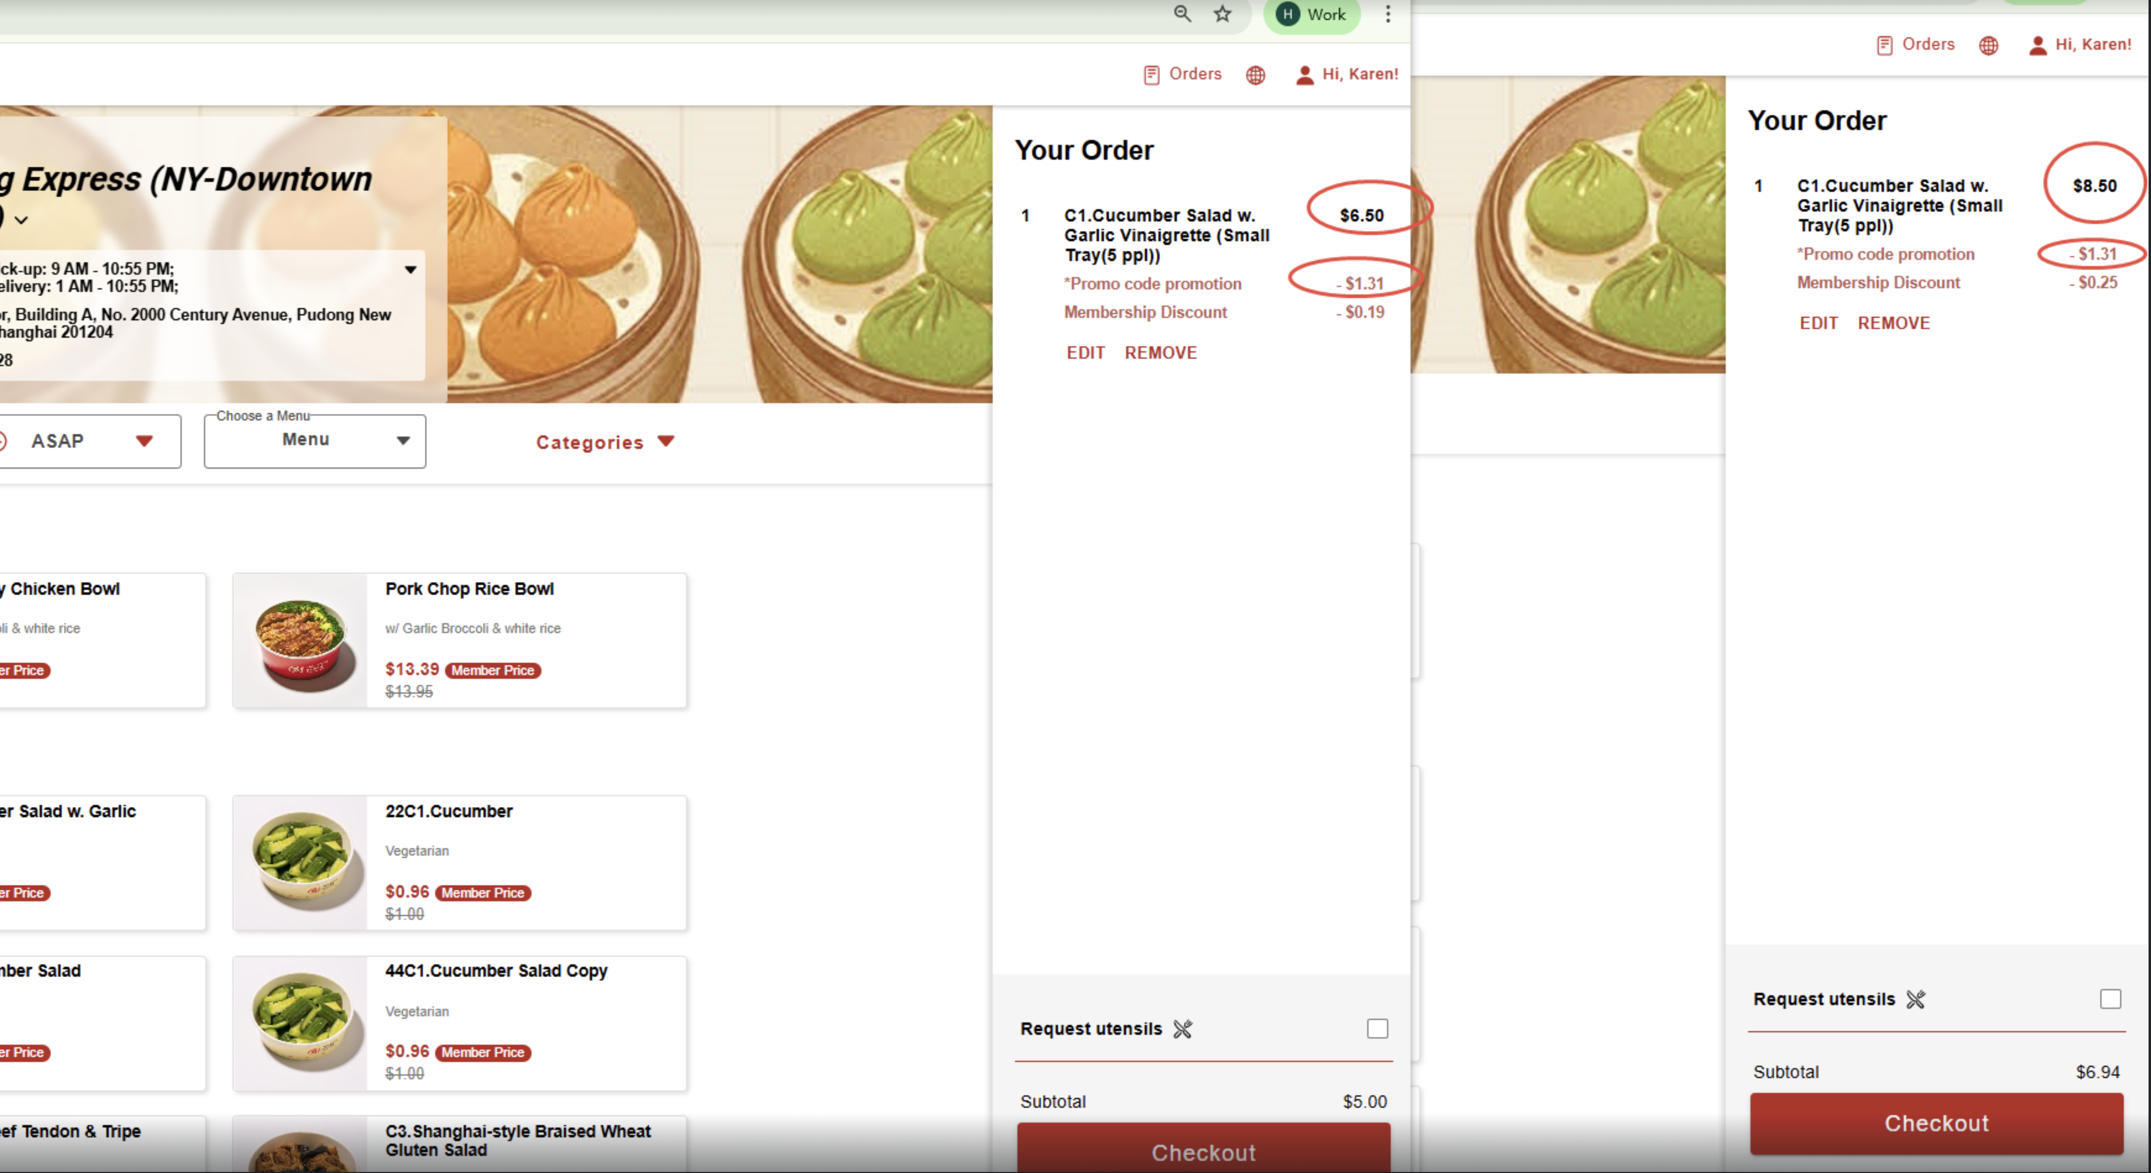The width and height of the screenshot is (2151, 1173).
Task: Click Promo code promotion line in the right window
Action: 1957,254
